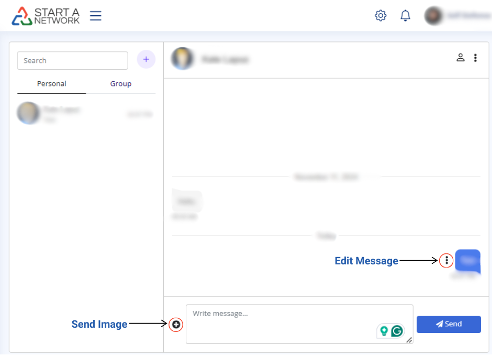Open the three-dot menu beside sent message
This screenshot has width=492, height=356.
tap(446, 260)
